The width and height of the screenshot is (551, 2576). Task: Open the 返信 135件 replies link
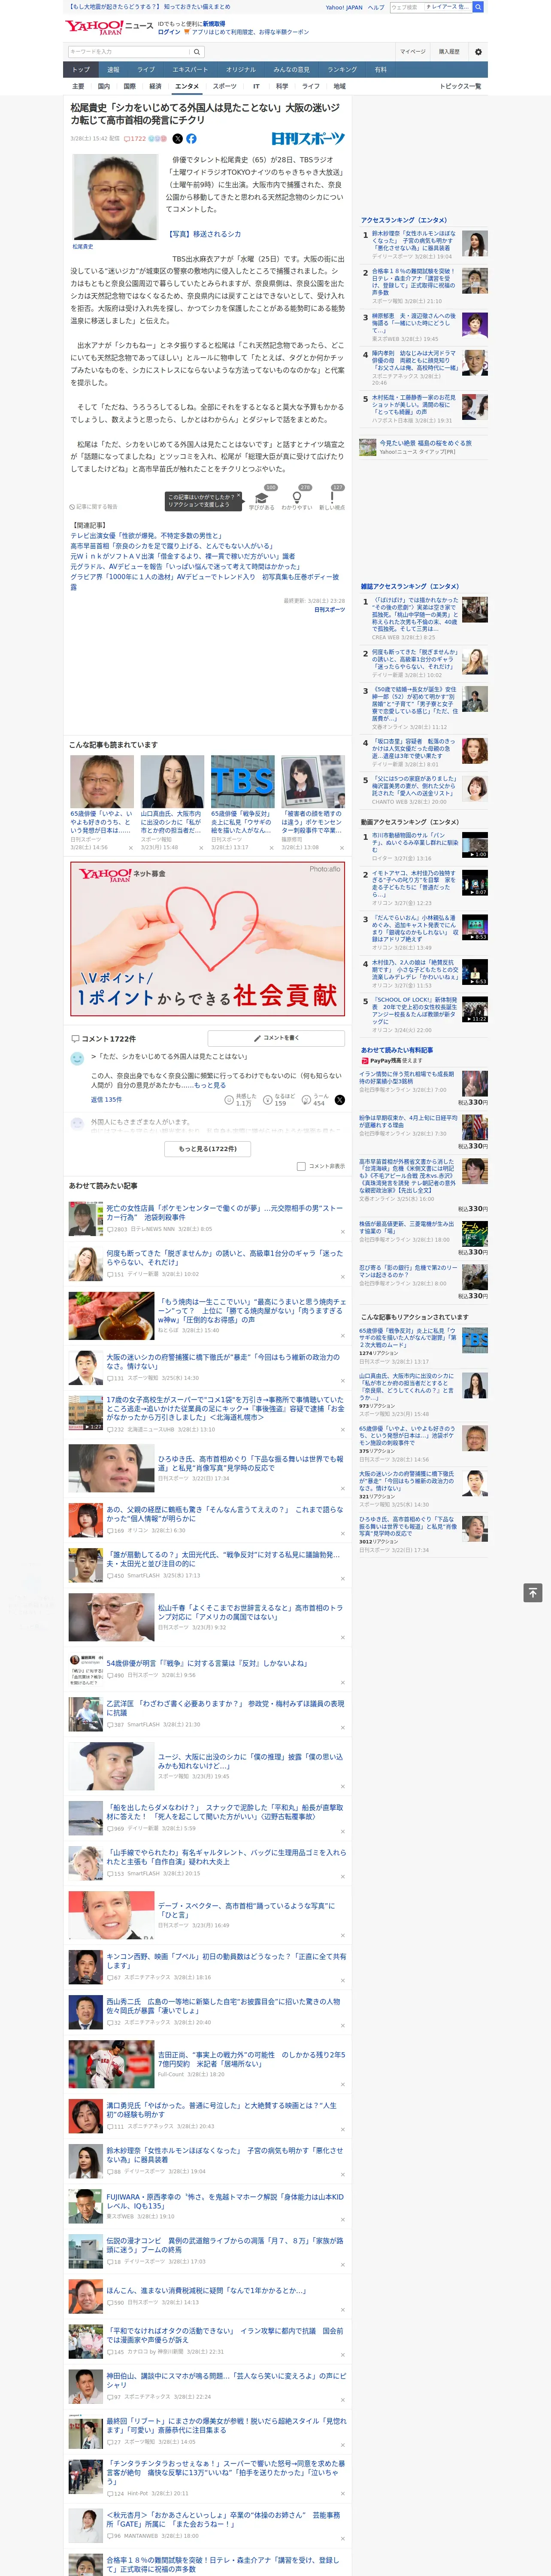[106, 1100]
